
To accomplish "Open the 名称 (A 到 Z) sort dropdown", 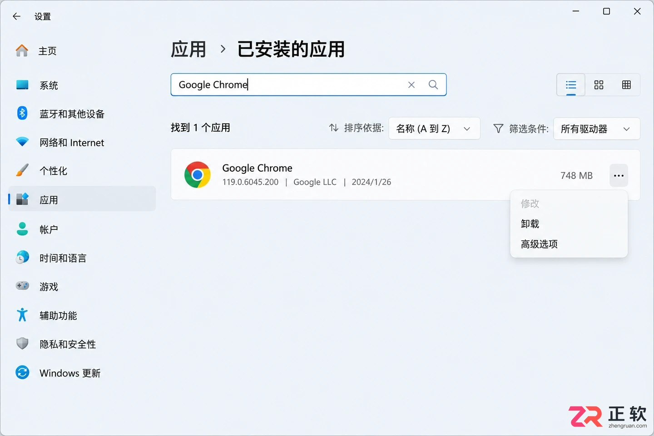I will click(x=434, y=129).
